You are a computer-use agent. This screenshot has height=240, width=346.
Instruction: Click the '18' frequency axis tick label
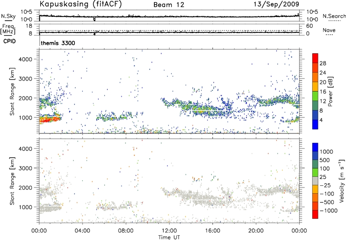[x=29, y=26]
